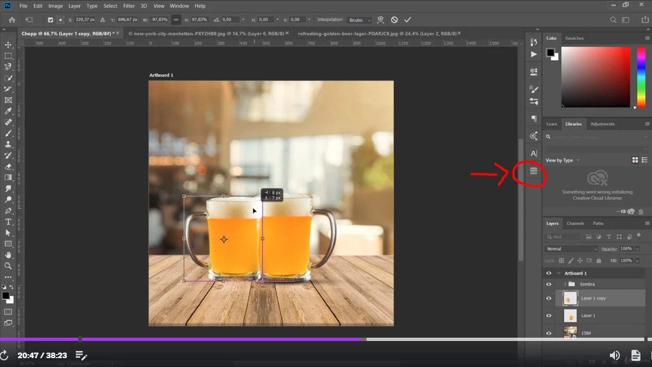Pick the Hand tool

(8, 255)
